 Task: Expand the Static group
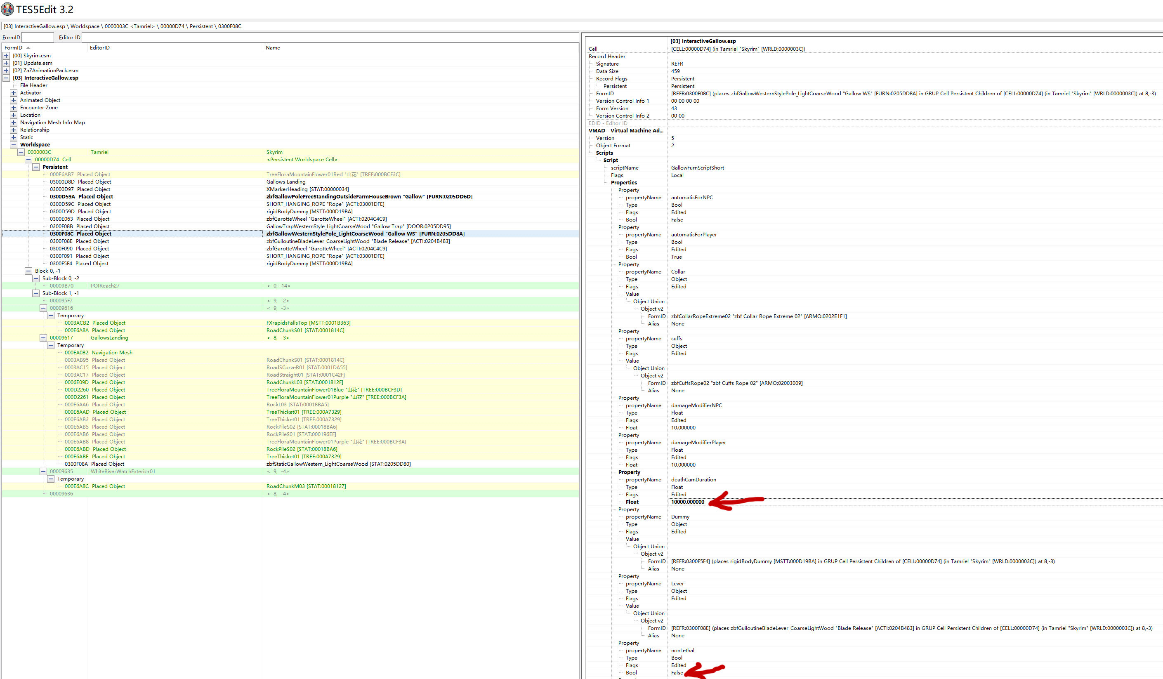pos(13,137)
